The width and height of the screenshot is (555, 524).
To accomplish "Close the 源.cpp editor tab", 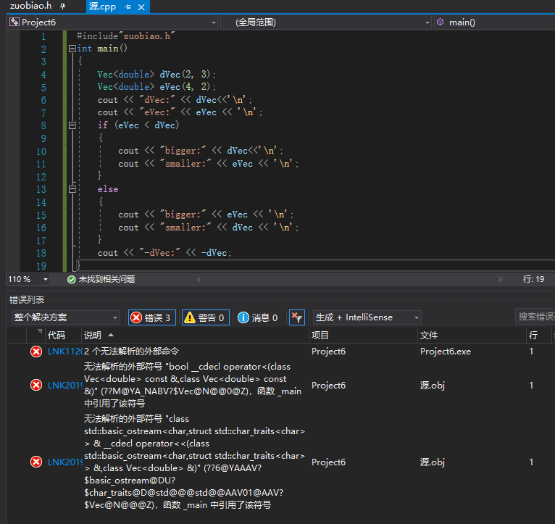I will click(x=141, y=7).
